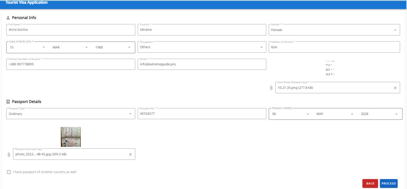Viewport: 407px width, 189px height.
Task: Remove the uploaded 10.21.35.png user photo
Action: tap(395, 88)
